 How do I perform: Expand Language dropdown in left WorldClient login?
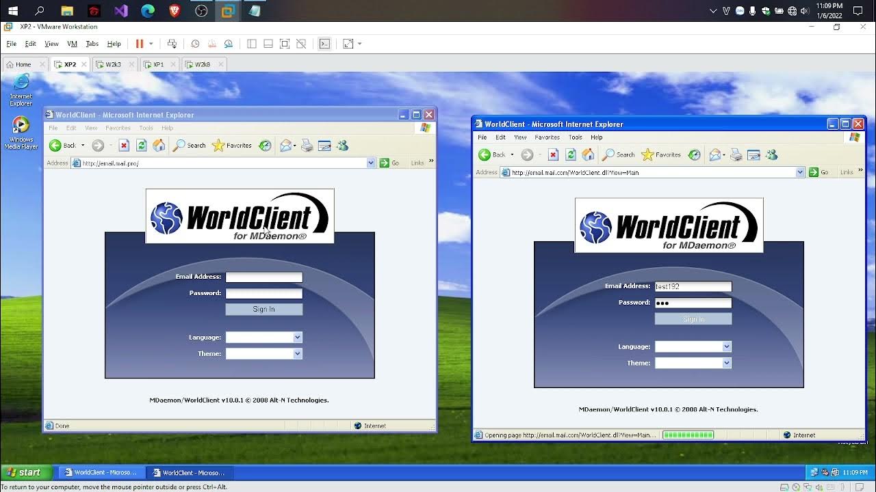(x=298, y=338)
